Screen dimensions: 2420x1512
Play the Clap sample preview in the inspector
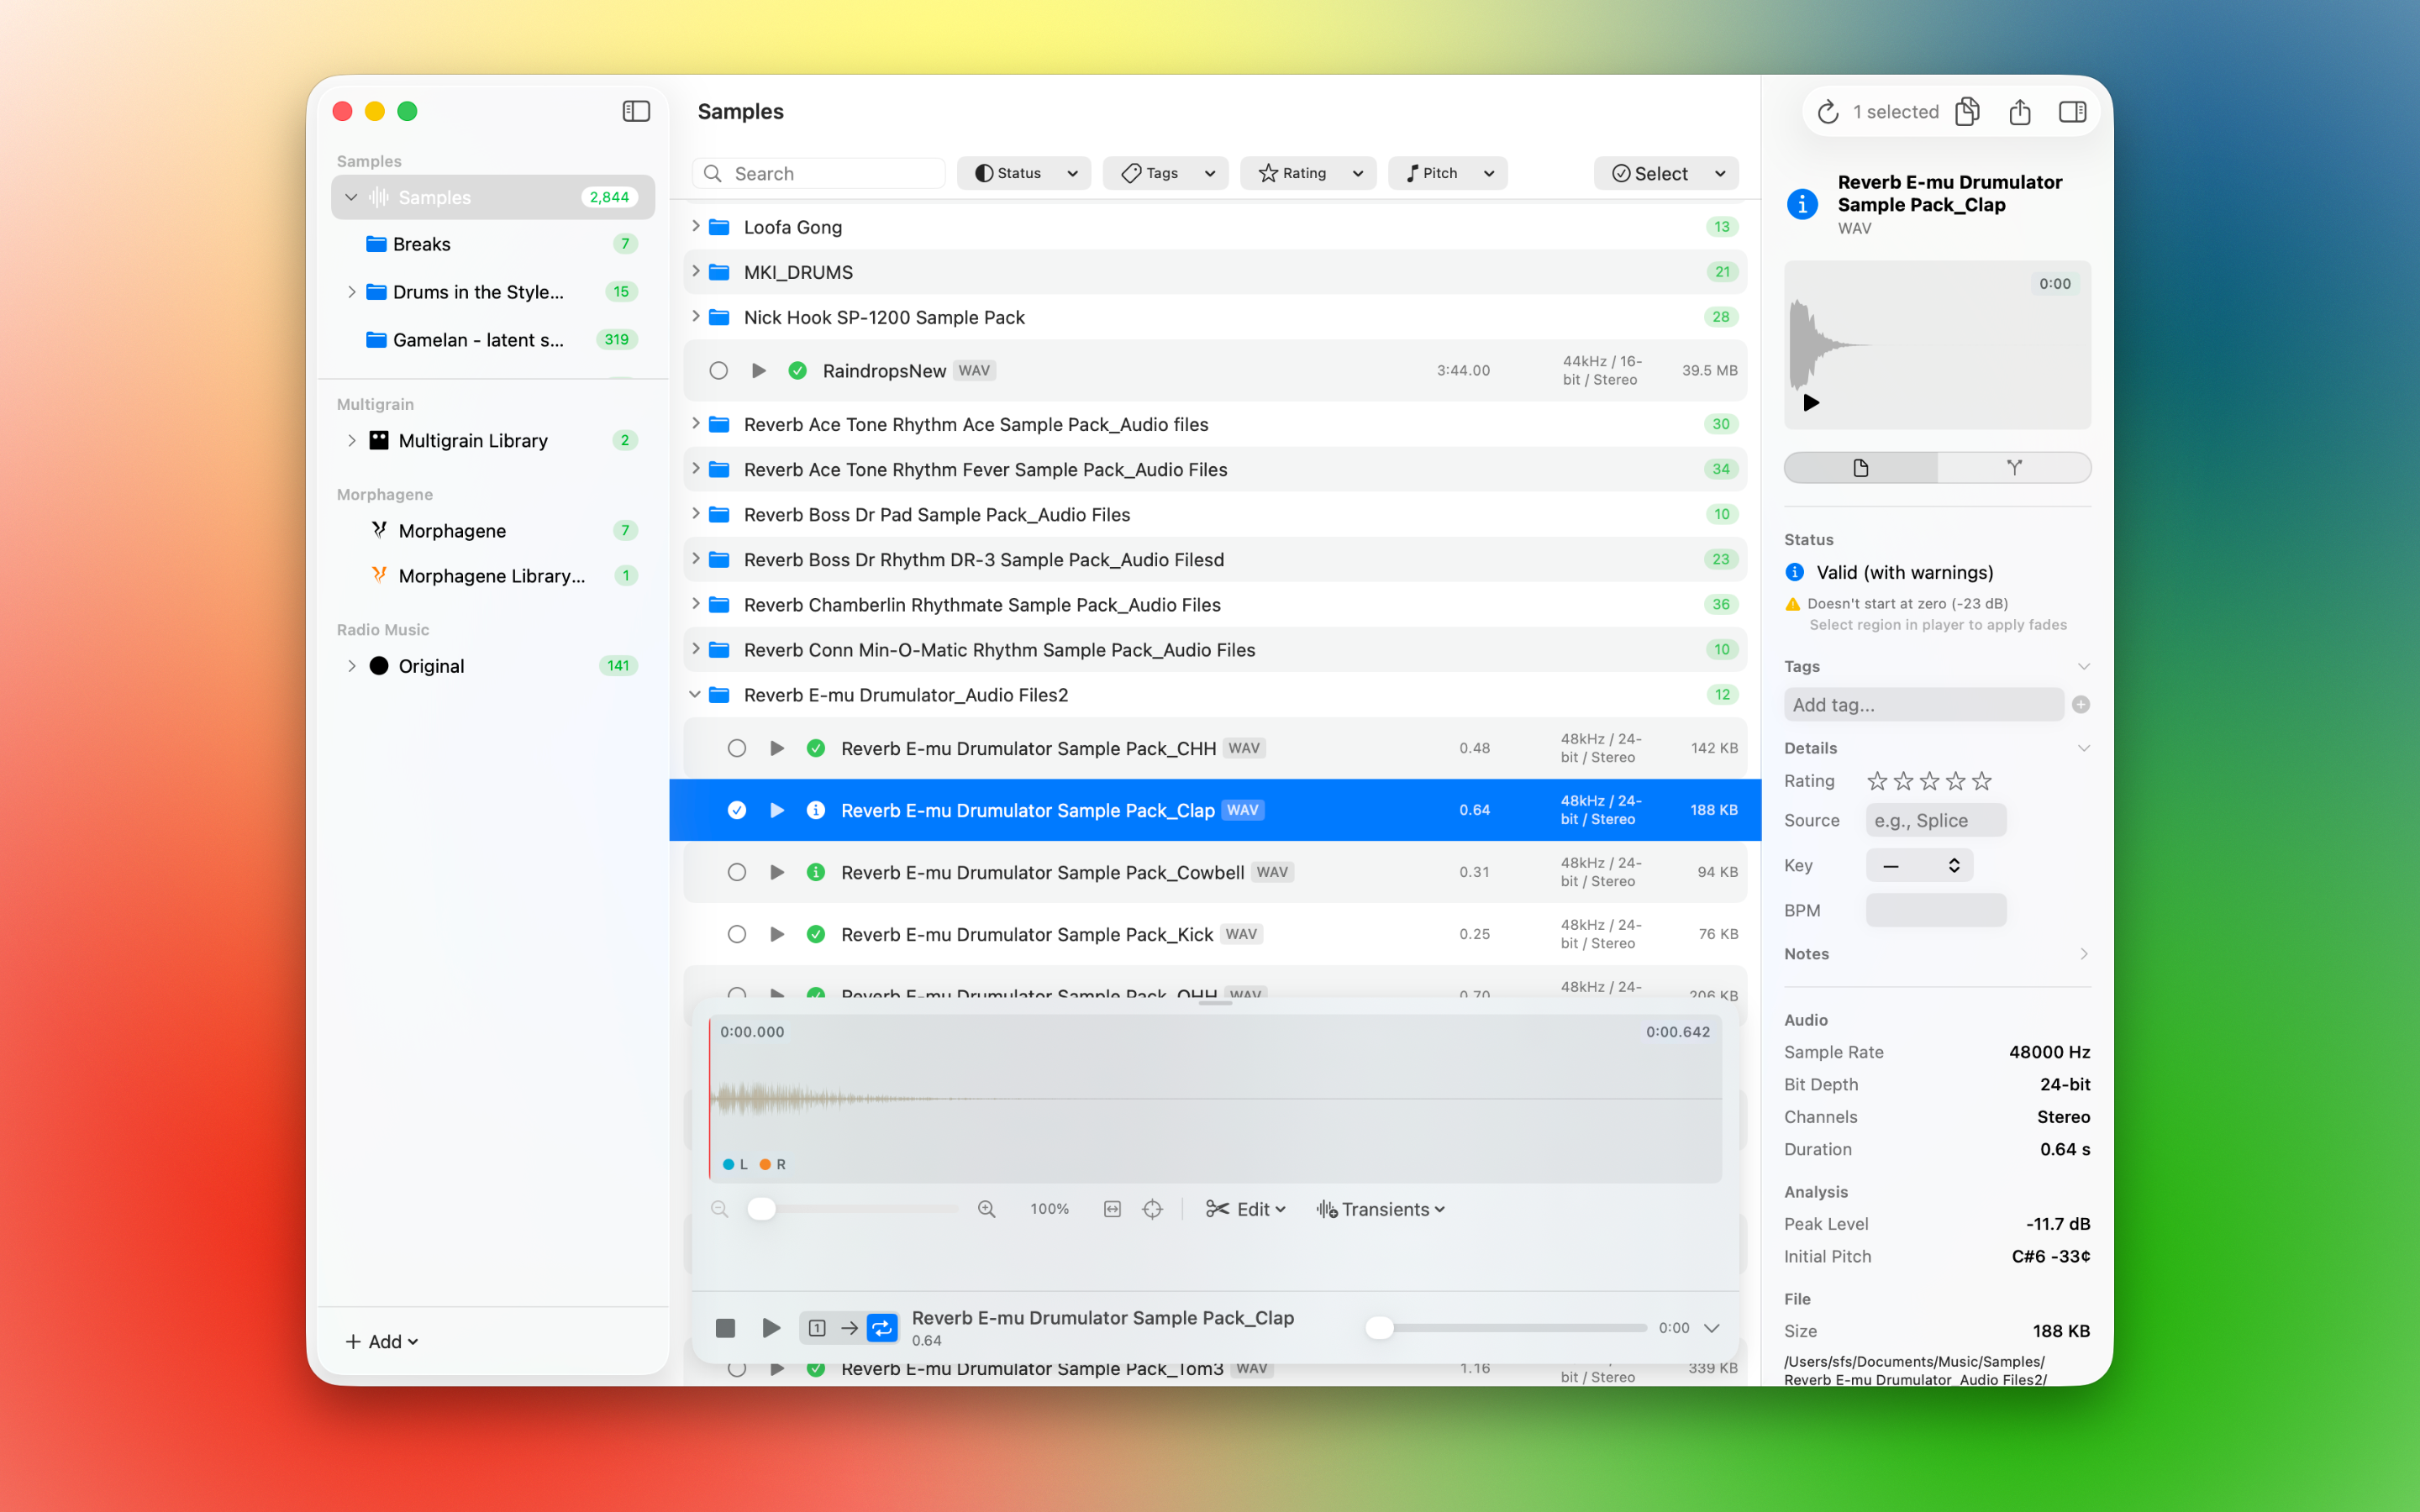pyautogui.click(x=1810, y=403)
